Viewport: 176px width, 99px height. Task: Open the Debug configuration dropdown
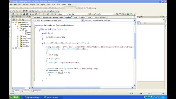coord(67,14)
